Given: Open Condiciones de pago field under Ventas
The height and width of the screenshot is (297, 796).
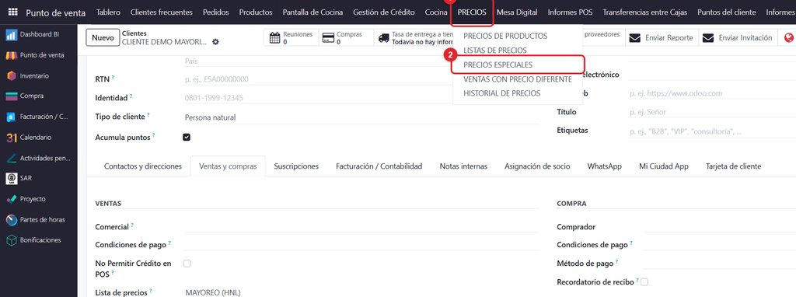Looking at the screenshot, I should 362,245.
